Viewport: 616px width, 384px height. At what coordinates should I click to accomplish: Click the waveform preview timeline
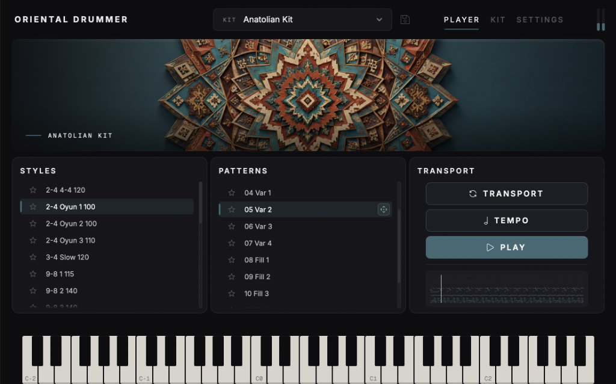coord(507,288)
